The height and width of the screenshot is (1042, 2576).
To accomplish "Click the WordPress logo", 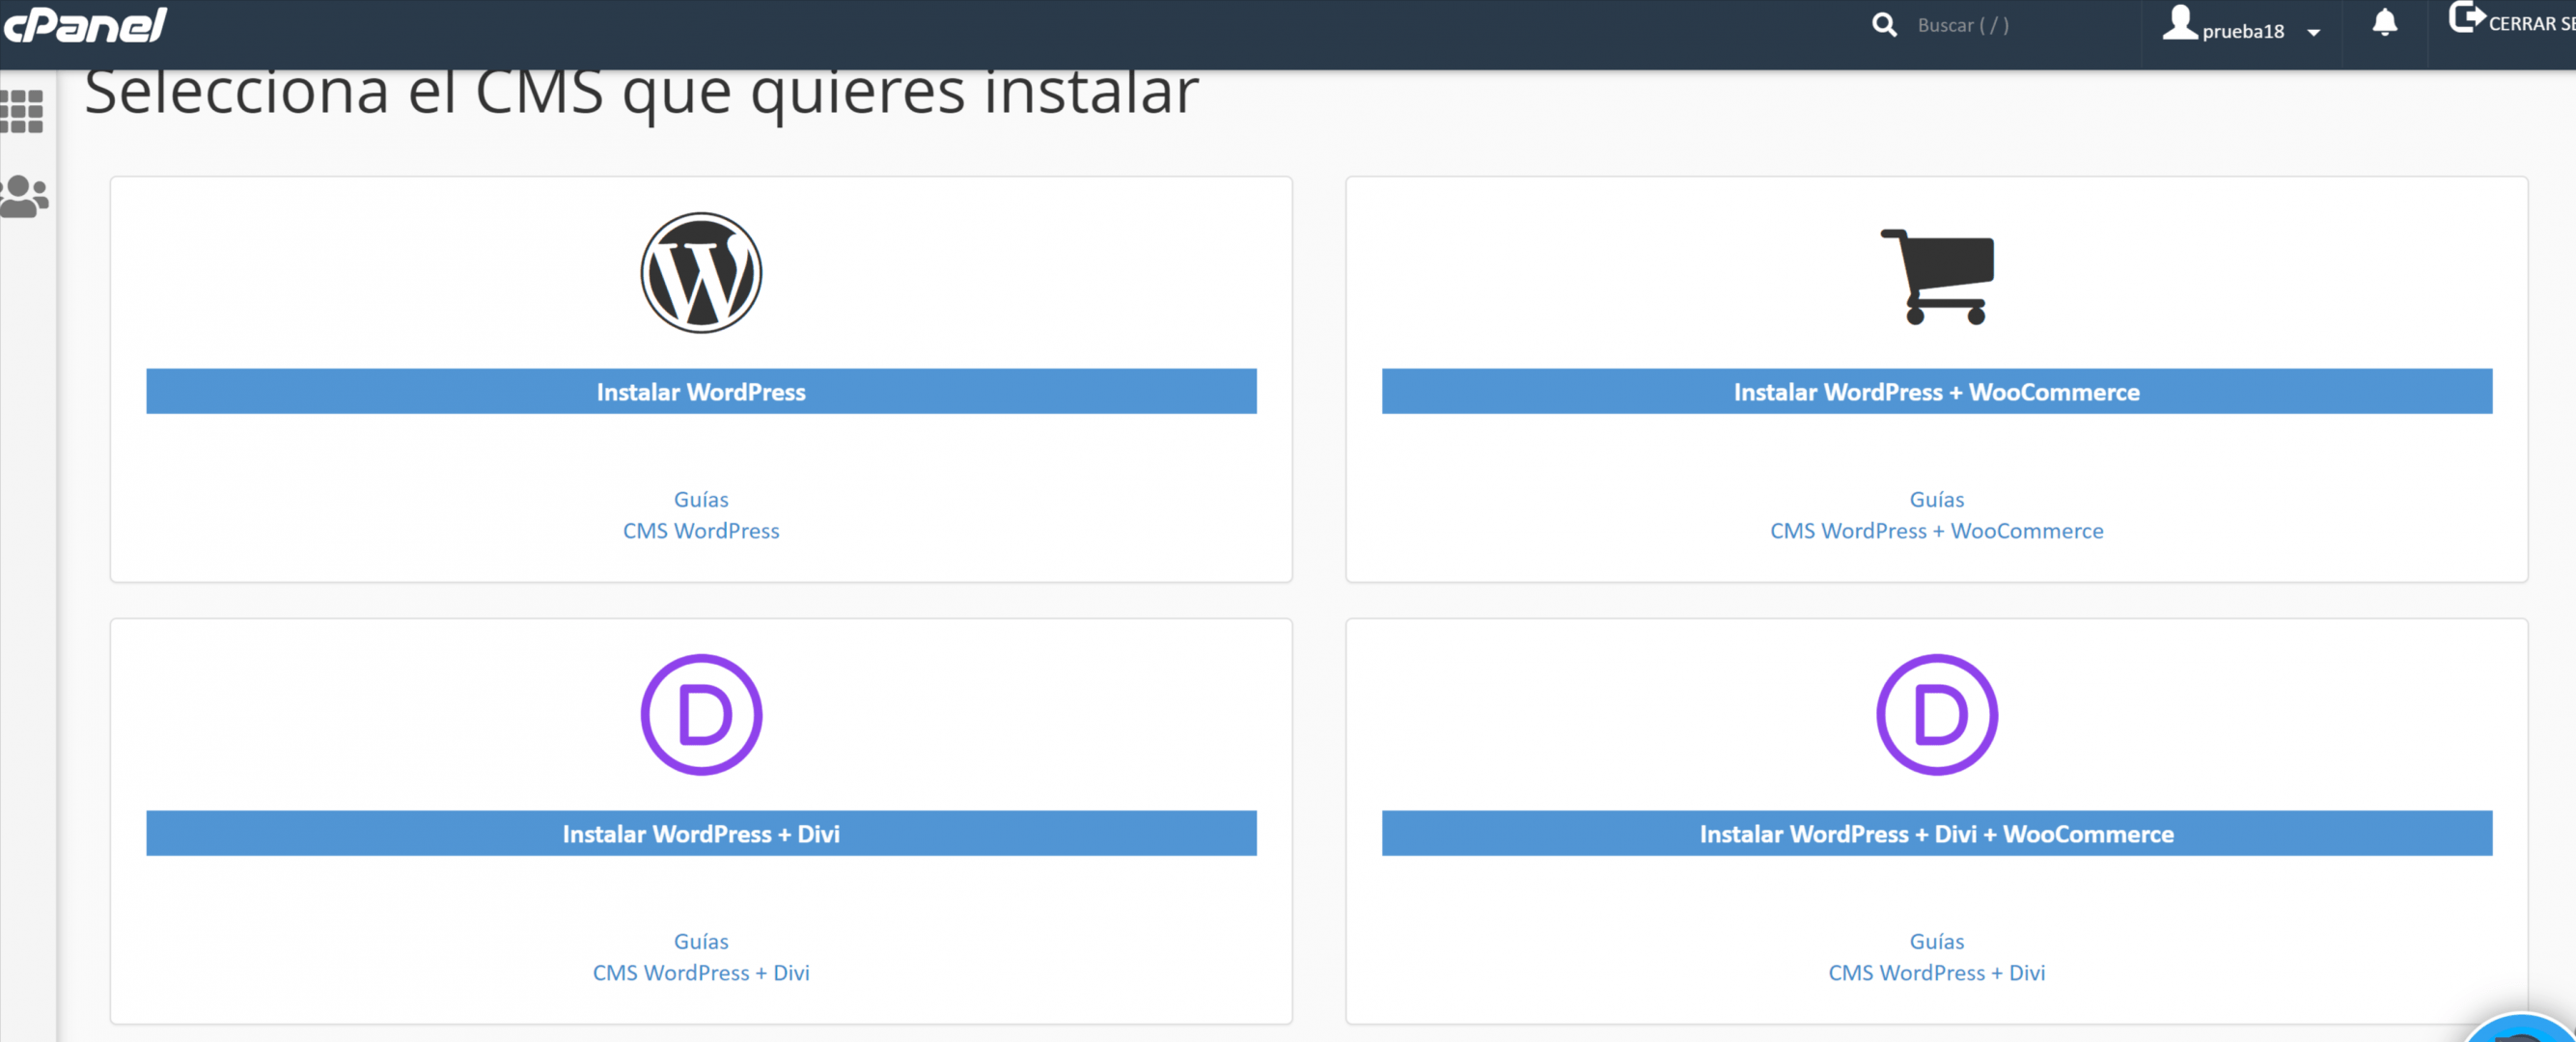I will tap(701, 272).
